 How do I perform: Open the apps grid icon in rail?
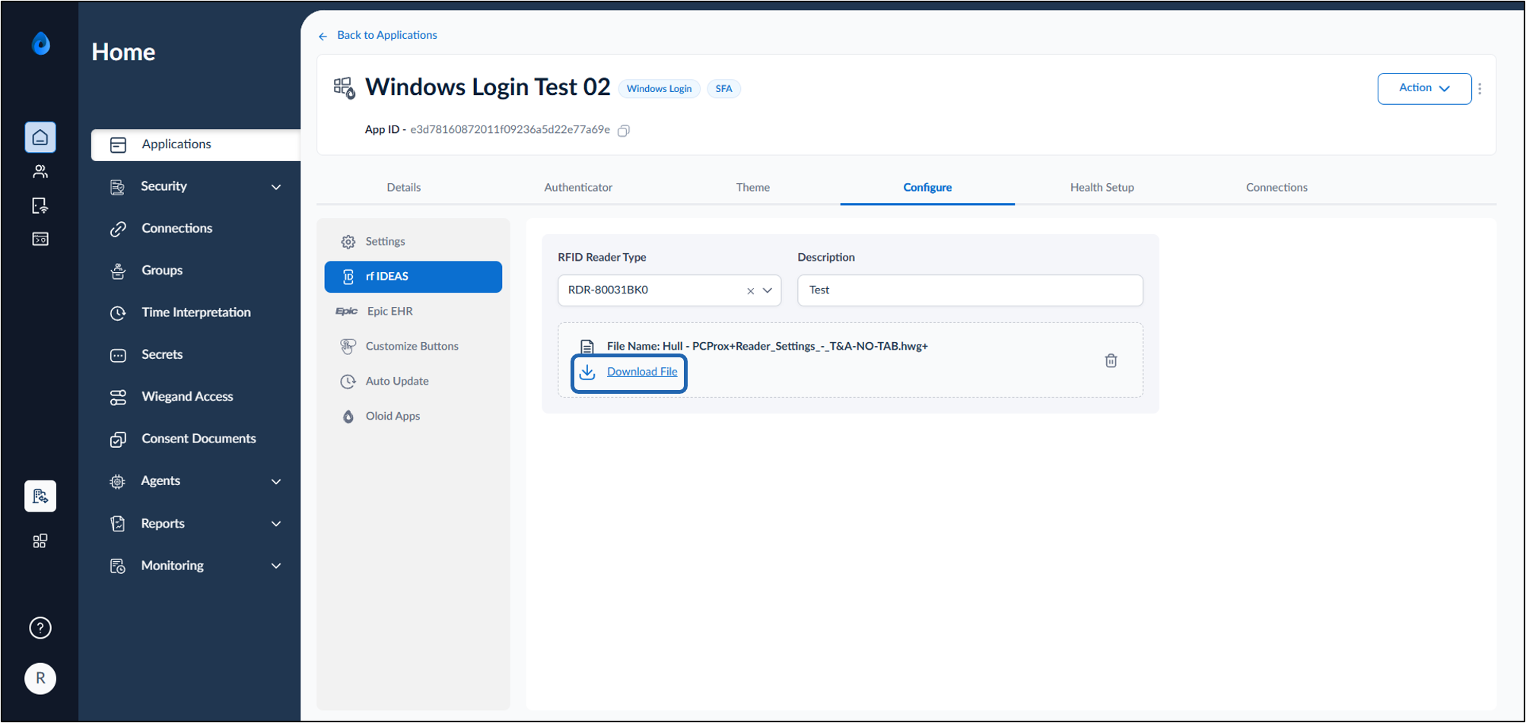pyautogui.click(x=40, y=541)
